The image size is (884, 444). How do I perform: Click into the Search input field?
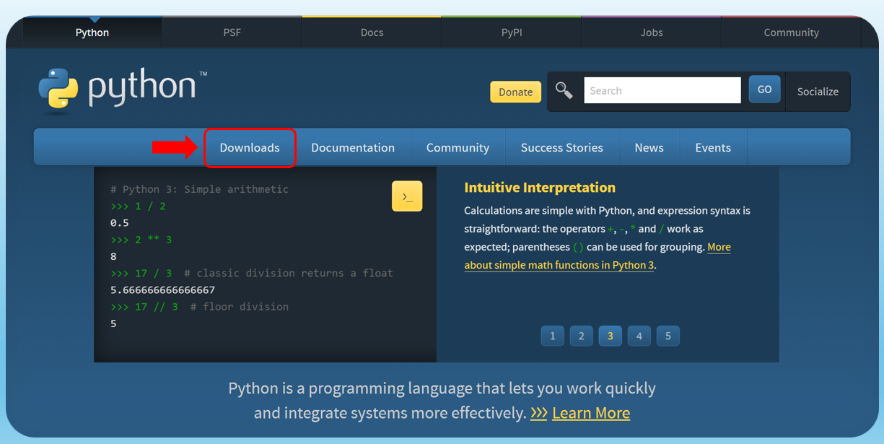[x=662, y=90]
